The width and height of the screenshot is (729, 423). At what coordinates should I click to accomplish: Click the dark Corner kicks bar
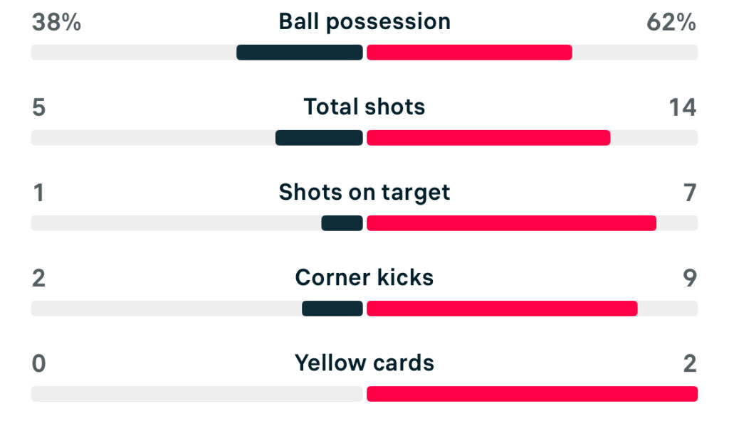tap(332, 309)
